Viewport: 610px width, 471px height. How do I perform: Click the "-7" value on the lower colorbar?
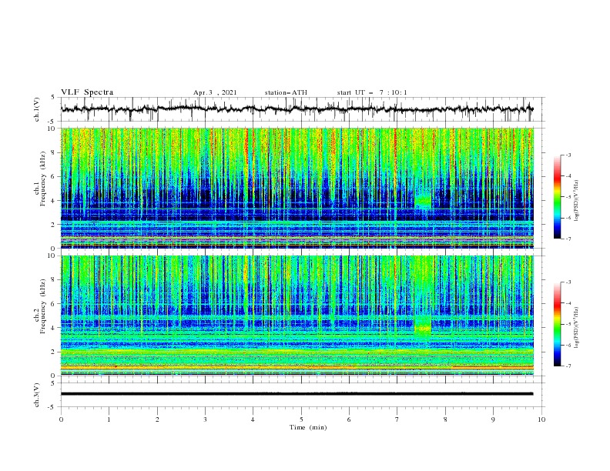click(x=568, y=366)
